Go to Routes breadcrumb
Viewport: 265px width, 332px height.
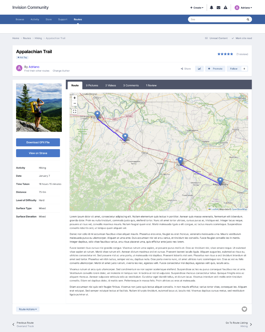(27, 38)
